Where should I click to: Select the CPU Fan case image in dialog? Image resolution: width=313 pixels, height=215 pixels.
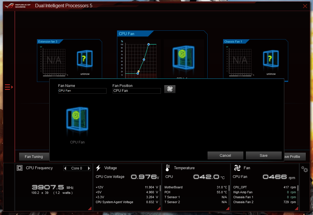(x=77, y=119)
